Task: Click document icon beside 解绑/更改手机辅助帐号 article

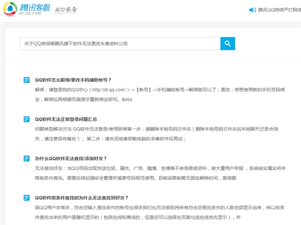Action: click(27, 80)
